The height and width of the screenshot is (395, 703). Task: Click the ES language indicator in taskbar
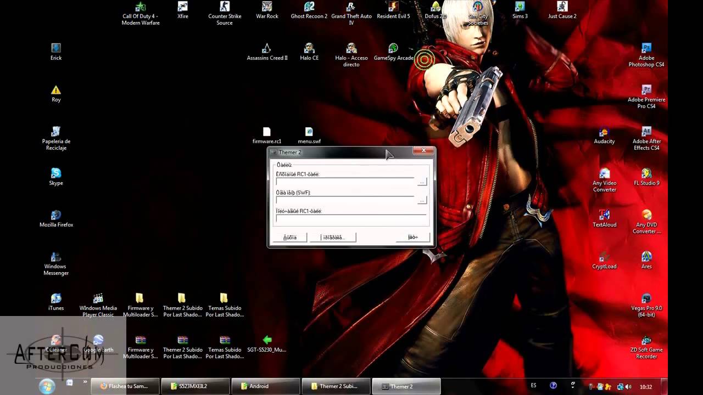[533, 386]
